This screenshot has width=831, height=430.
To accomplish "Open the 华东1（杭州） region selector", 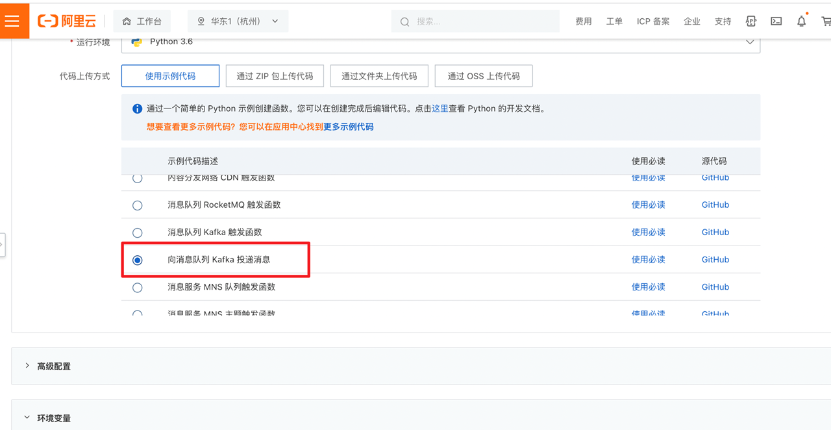I will pos(238,21).
